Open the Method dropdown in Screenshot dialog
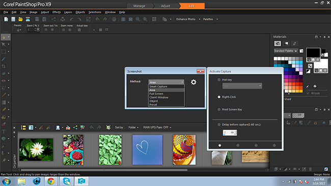Screen dimensions: 331x186 [x=167, y=82]
